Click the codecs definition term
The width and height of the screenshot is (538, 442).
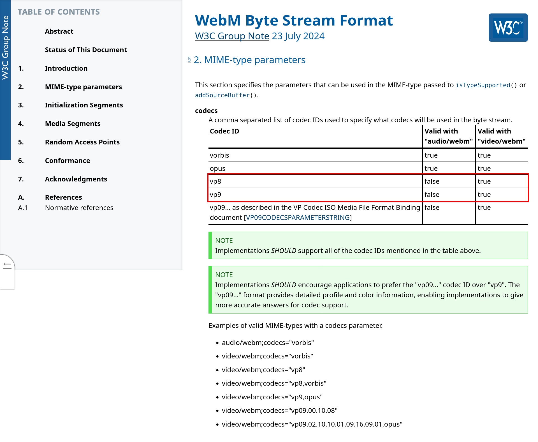(206, 111)
